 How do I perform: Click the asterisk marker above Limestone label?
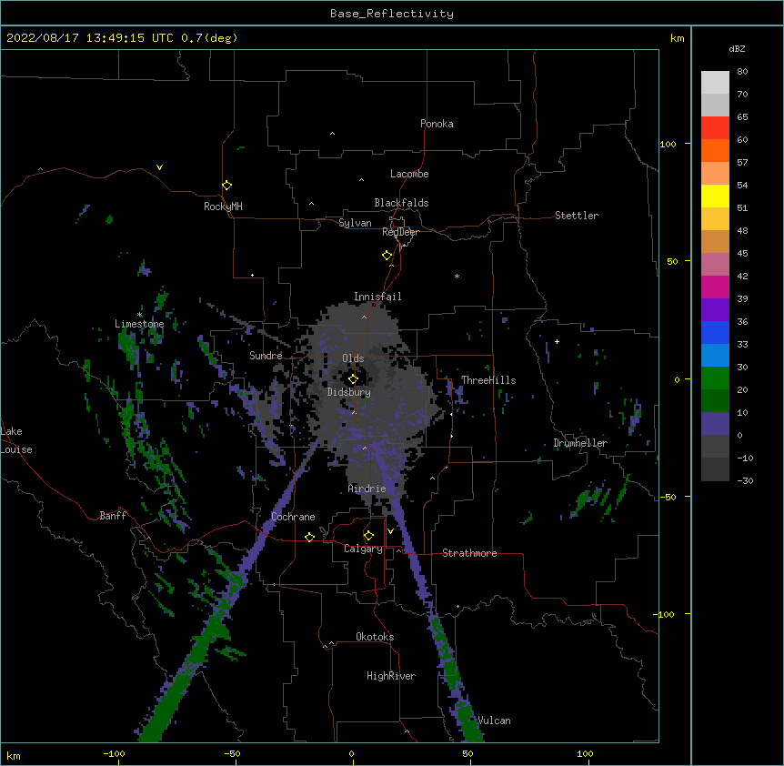[x=139, y=315]
